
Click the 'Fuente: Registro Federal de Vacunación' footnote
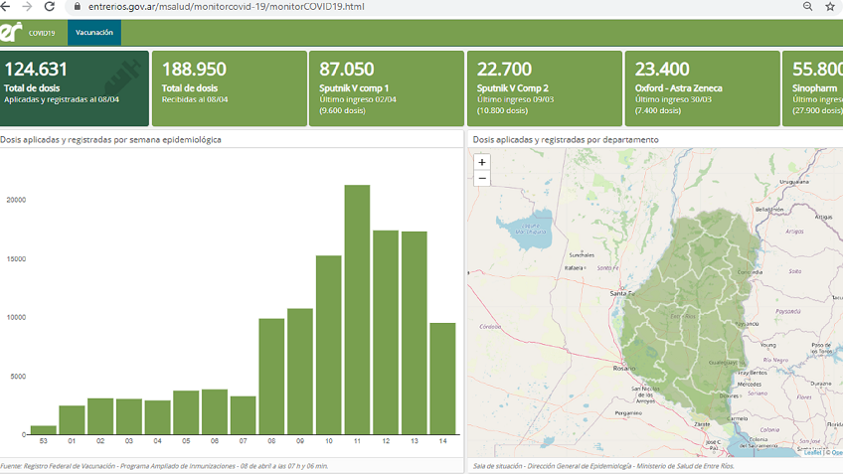(x=164, y=466)
